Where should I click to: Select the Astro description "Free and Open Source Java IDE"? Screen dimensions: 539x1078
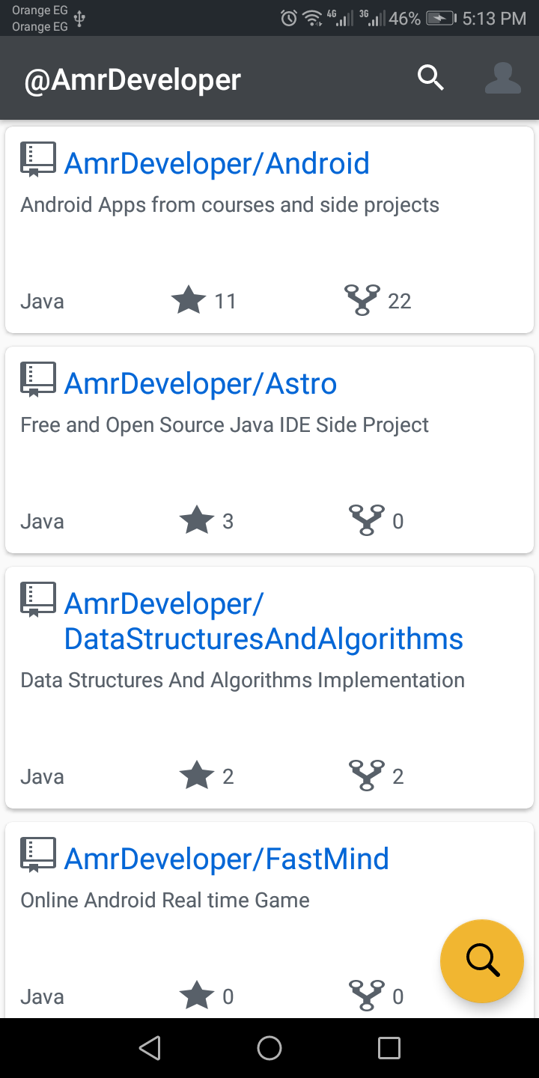225,425
